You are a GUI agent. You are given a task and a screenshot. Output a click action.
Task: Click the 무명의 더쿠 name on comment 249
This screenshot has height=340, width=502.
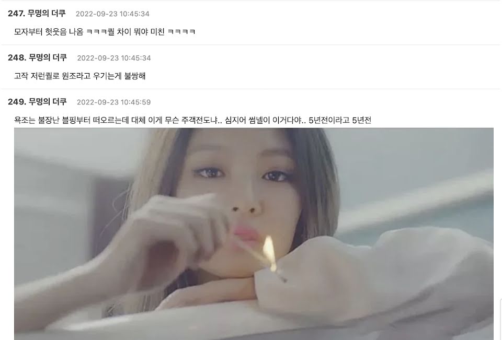click(48, 102)
